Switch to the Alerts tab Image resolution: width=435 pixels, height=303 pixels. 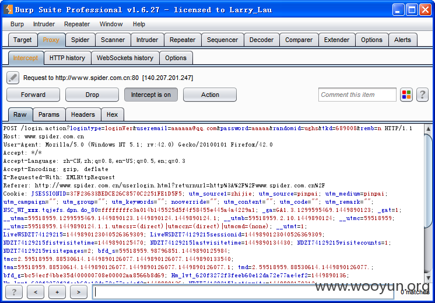tap(402, 40)
